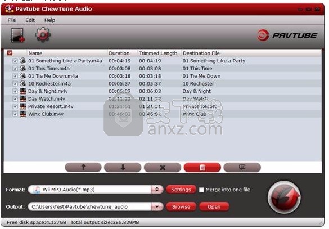Move selected item up with arrow button
329x229 pixels.
pyautogui.click(x=83, y=167)
